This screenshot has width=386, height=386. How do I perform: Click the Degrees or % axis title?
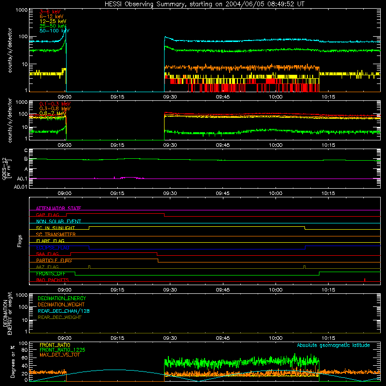[12, 361]
